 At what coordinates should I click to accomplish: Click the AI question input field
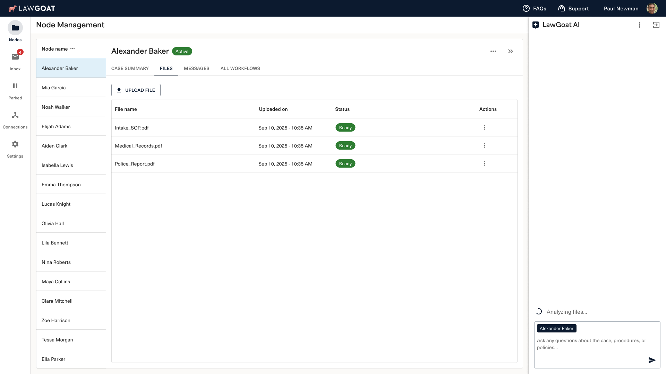[x=591, y=344]
